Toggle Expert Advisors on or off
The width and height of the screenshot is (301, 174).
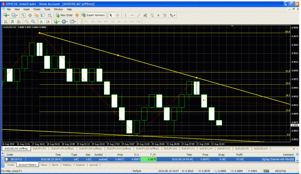[x=93, y=15]
